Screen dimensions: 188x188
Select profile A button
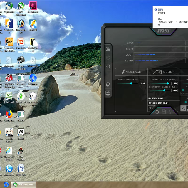click(x=183, y=108)
